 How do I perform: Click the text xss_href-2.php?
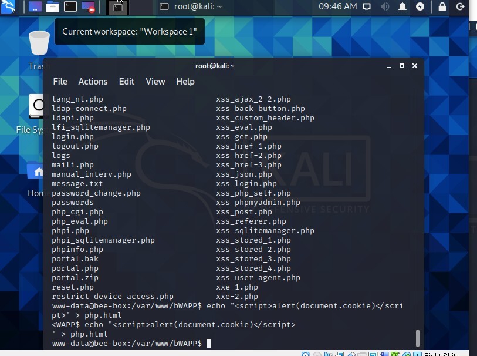click(x=249, y=156)
